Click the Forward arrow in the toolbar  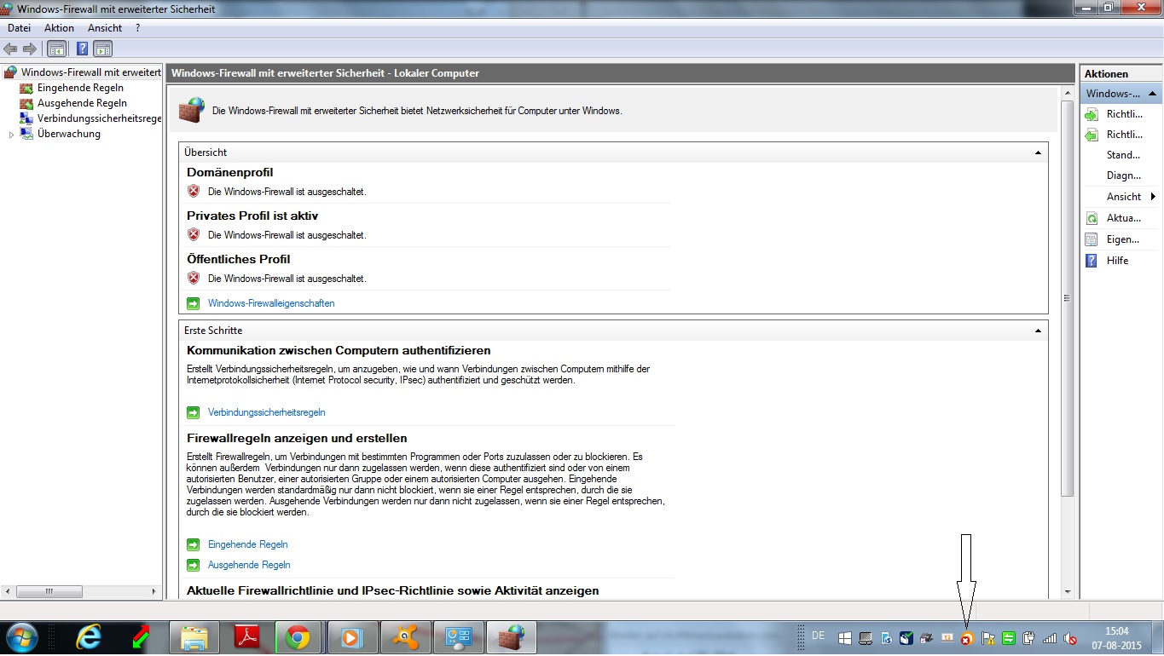click(x=30, y=49)
